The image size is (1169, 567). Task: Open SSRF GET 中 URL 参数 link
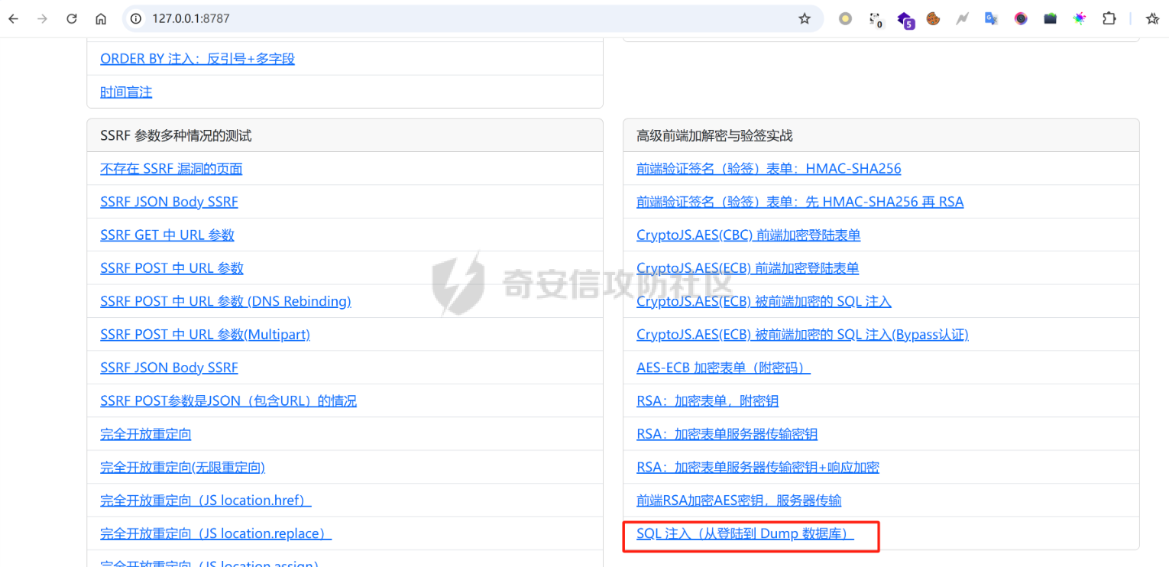pyautogui.click(x=167, y=235)
